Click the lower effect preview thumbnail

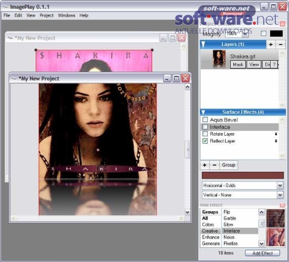[275, 237]
